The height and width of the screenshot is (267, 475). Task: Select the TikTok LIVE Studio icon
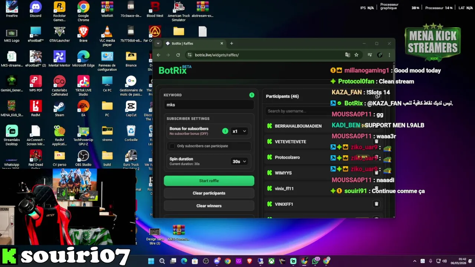83,86
